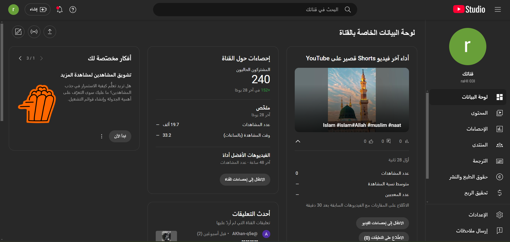Open الترجمة subtitles menu item
Viewport: 510px width, 242px height.
(x=467, y=161)
